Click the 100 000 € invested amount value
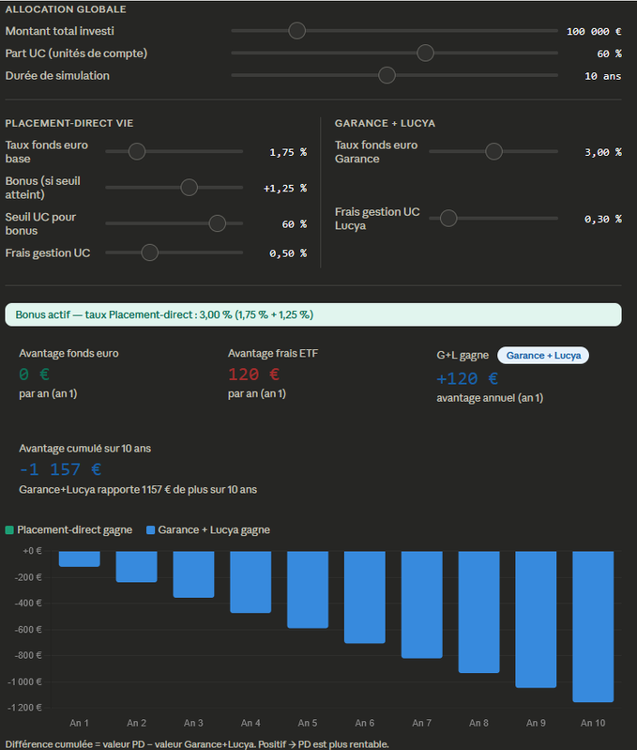Image resolution: width=637 pixels, height=750 pixels. [x=594, y=31]
